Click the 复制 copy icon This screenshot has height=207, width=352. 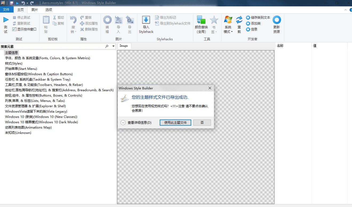point(55,23)
